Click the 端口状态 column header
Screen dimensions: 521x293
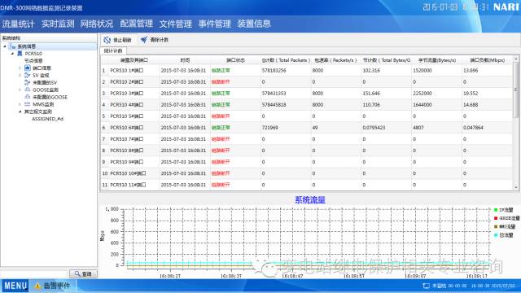pyautogui.click(x=235, y=60)
